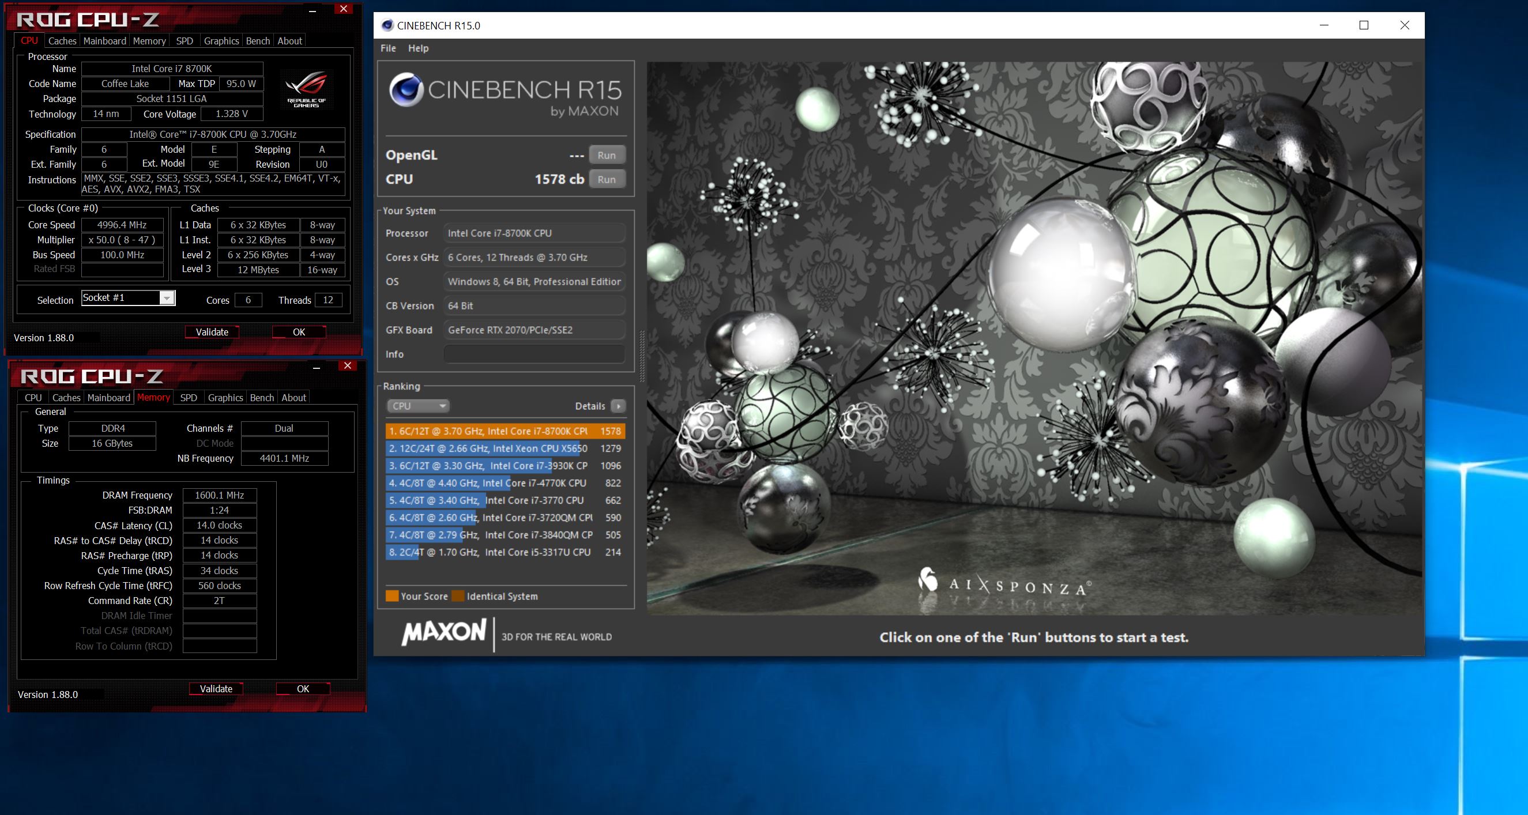This screenshot has height=815, width=1528.
Task: Run the OpenGL benchmark test
Action: tap(607, 154)
